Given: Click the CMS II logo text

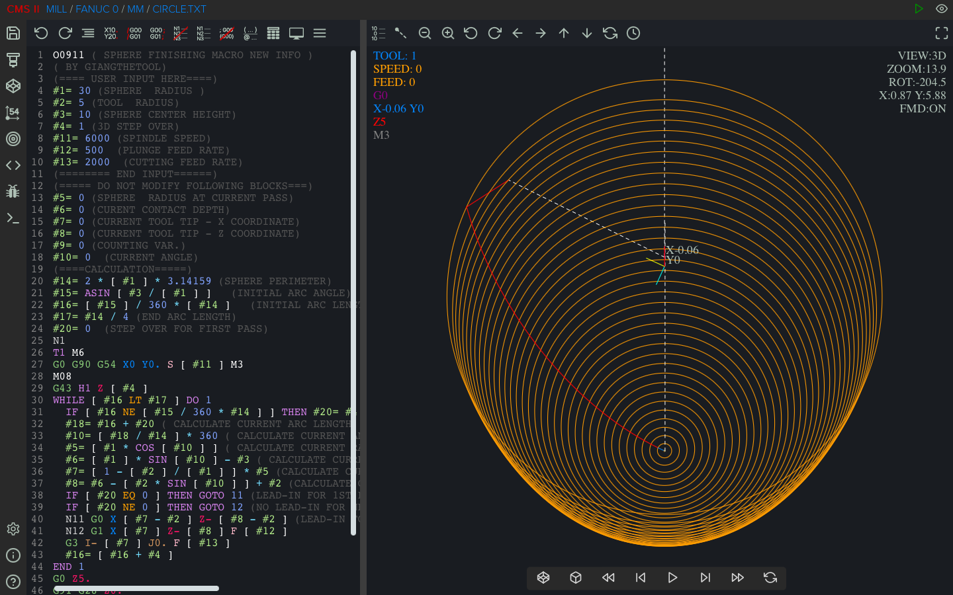Looking at the screenshot, I should point(23,9).
